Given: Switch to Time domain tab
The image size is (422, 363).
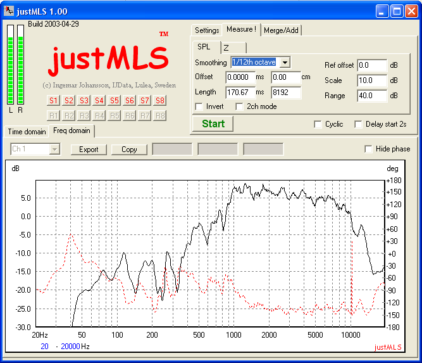Looking at the screenshot, I should click(x=27, y=132).
